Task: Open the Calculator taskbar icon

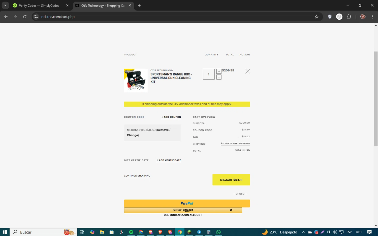Action: 209,232
